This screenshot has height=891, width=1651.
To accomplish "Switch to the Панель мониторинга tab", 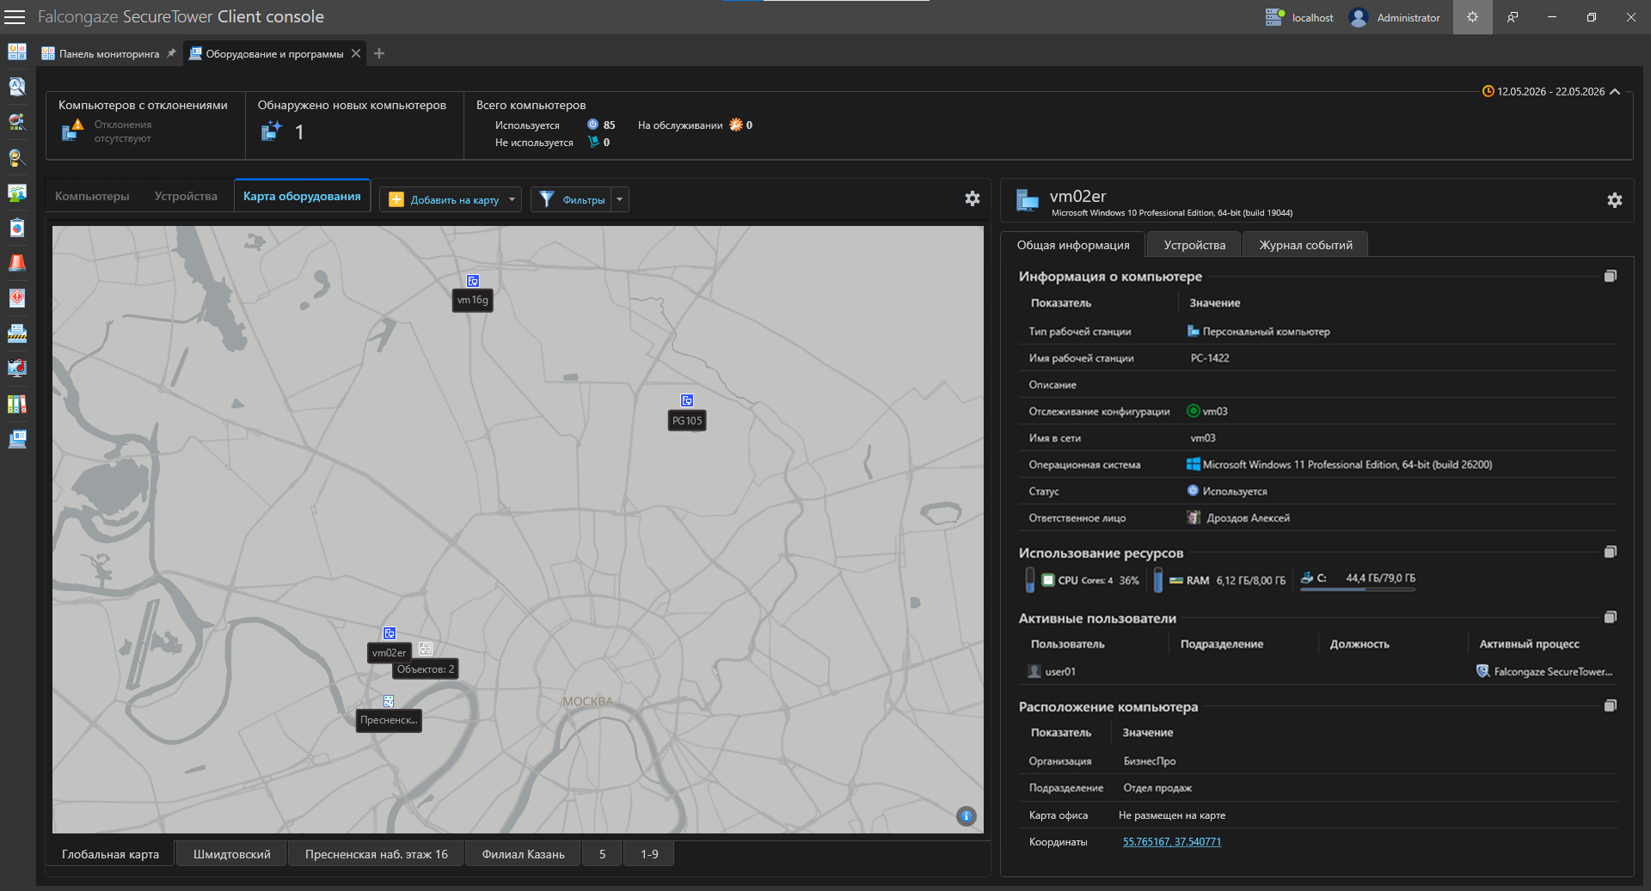I will click(109, 53).
